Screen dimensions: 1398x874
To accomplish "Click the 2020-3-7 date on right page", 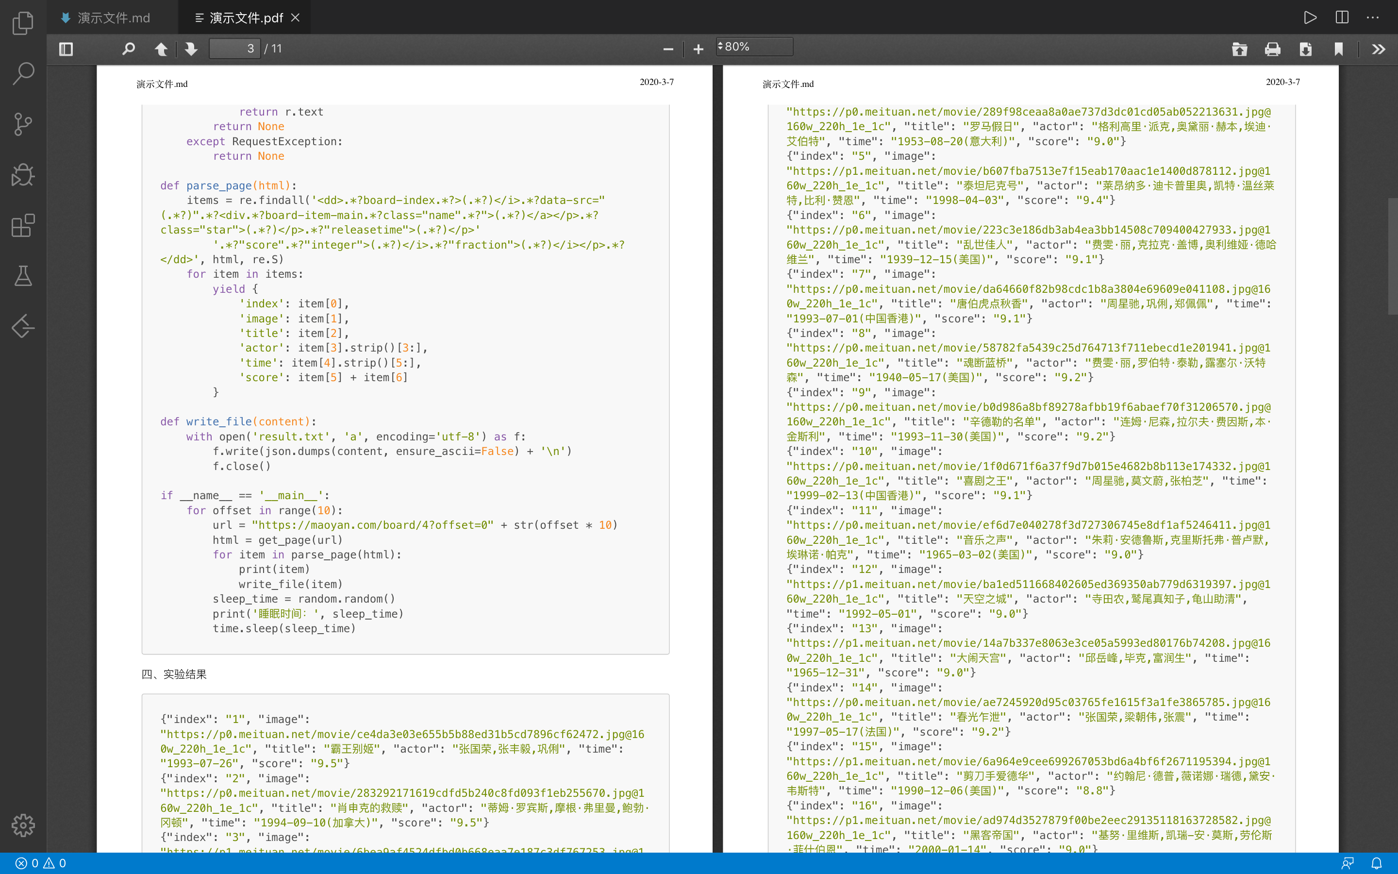I will coord(1282,82).
